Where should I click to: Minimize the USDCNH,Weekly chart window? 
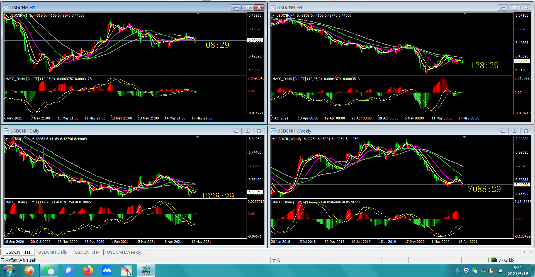tap(503, 131)
